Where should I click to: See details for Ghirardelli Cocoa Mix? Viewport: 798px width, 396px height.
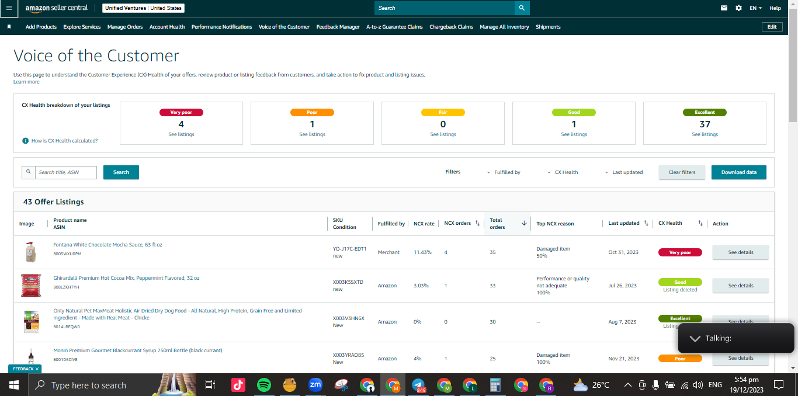coord(740,286)
